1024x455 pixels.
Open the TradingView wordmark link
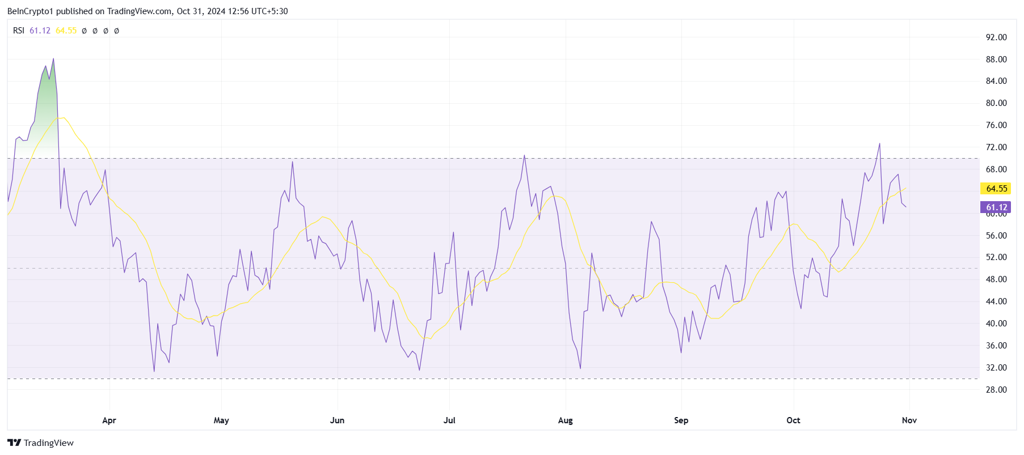pyautogui.click(x=49, y=443)
